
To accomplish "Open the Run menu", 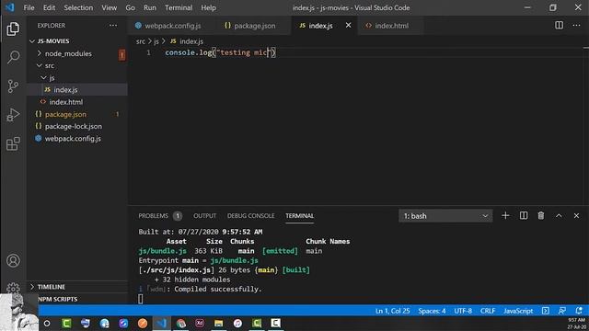I will coord(149,7).
